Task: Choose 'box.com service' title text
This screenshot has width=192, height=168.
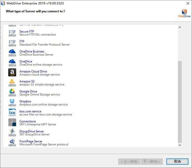Action: pos(30,111)
